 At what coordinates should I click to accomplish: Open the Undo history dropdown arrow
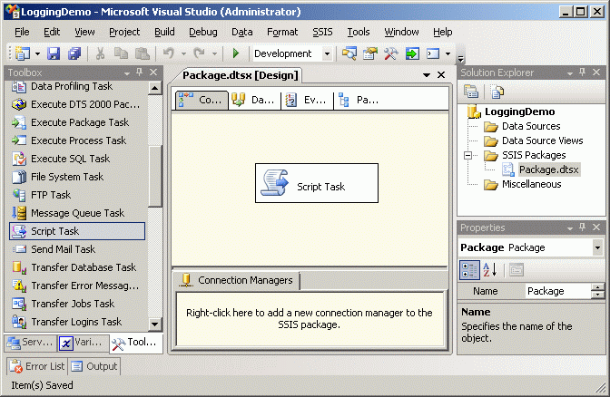click(183, 53)
